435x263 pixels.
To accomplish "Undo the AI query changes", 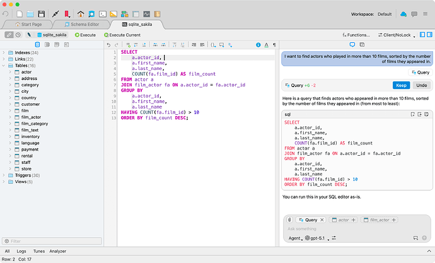I will pyautogui.click(x=421, y=85).
